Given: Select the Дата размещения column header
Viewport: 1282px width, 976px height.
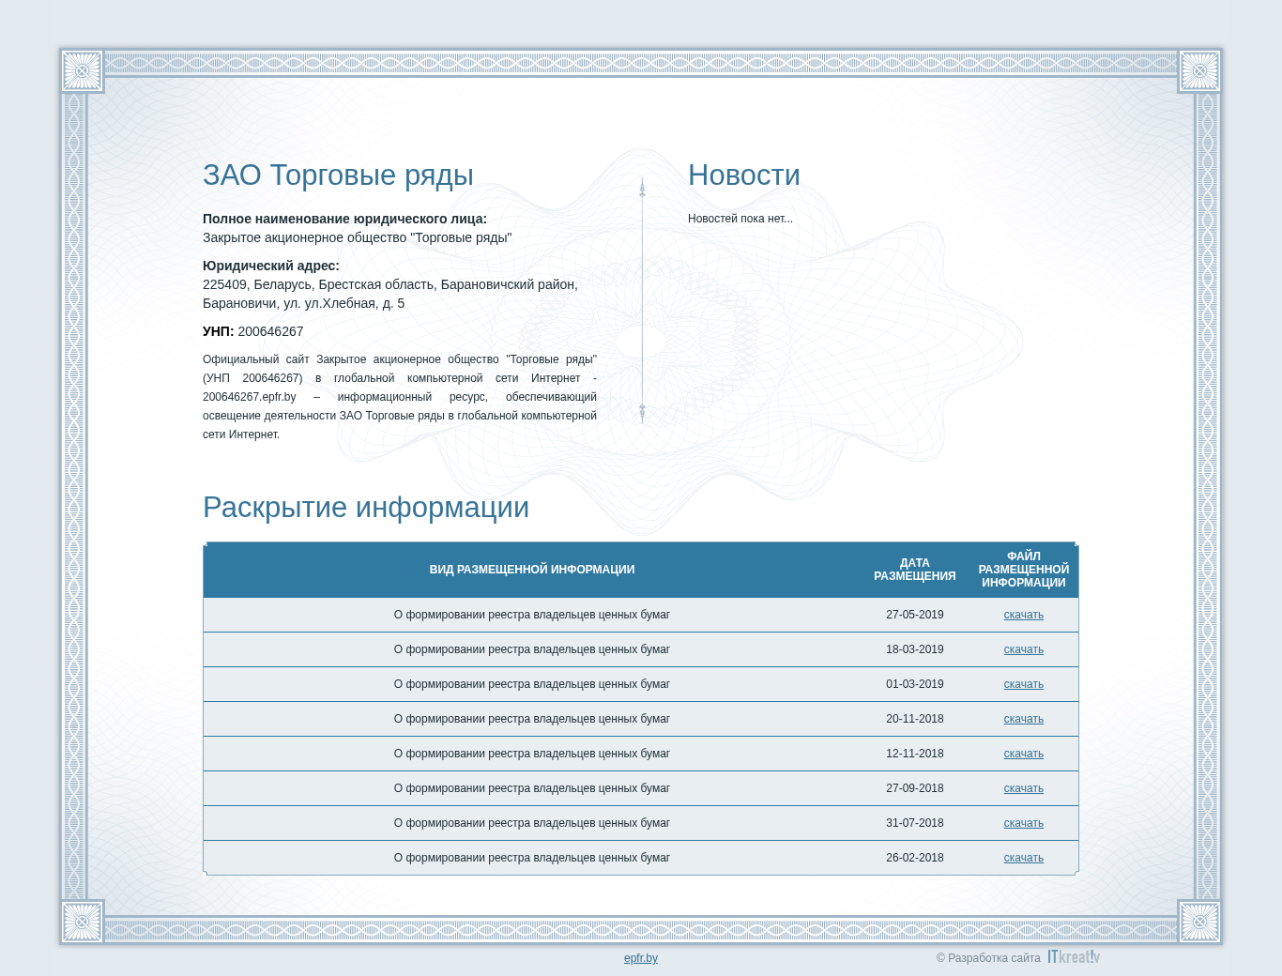Looking at the screenshot, I should point(915,570).
